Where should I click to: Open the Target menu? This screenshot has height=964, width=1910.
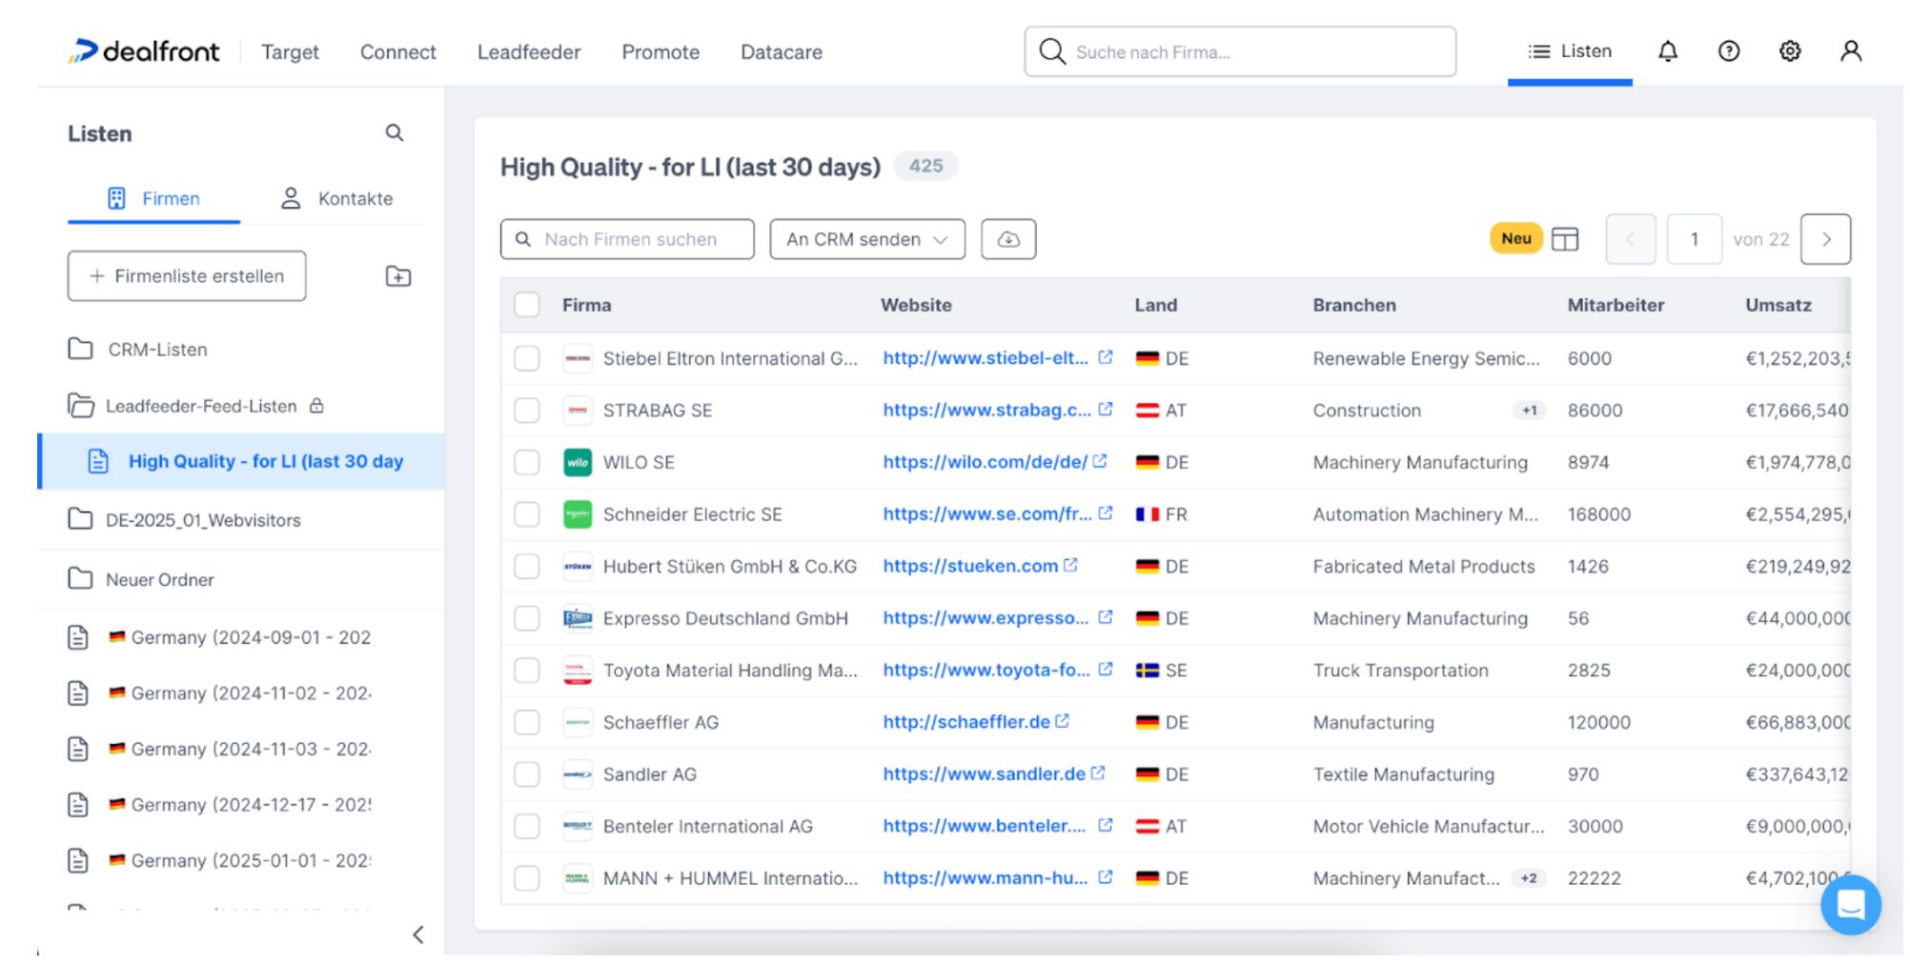290,52
